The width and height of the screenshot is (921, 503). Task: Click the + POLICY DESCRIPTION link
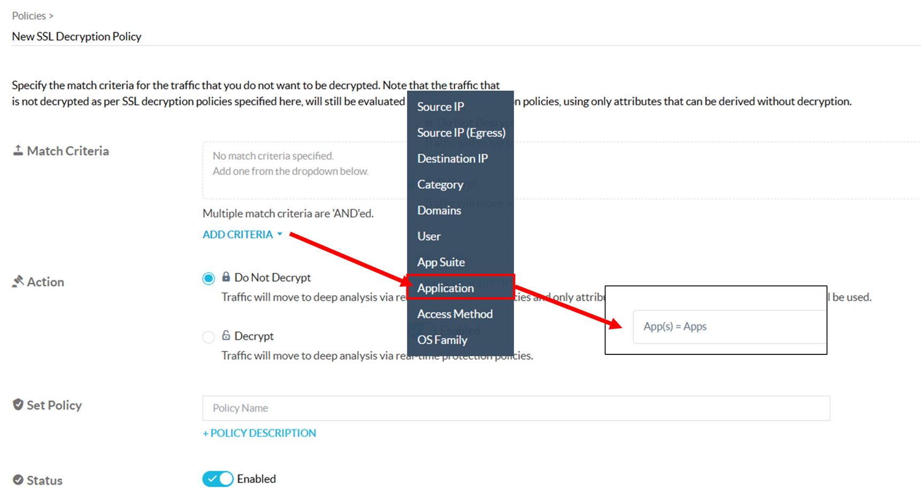(x=259, y=433)
